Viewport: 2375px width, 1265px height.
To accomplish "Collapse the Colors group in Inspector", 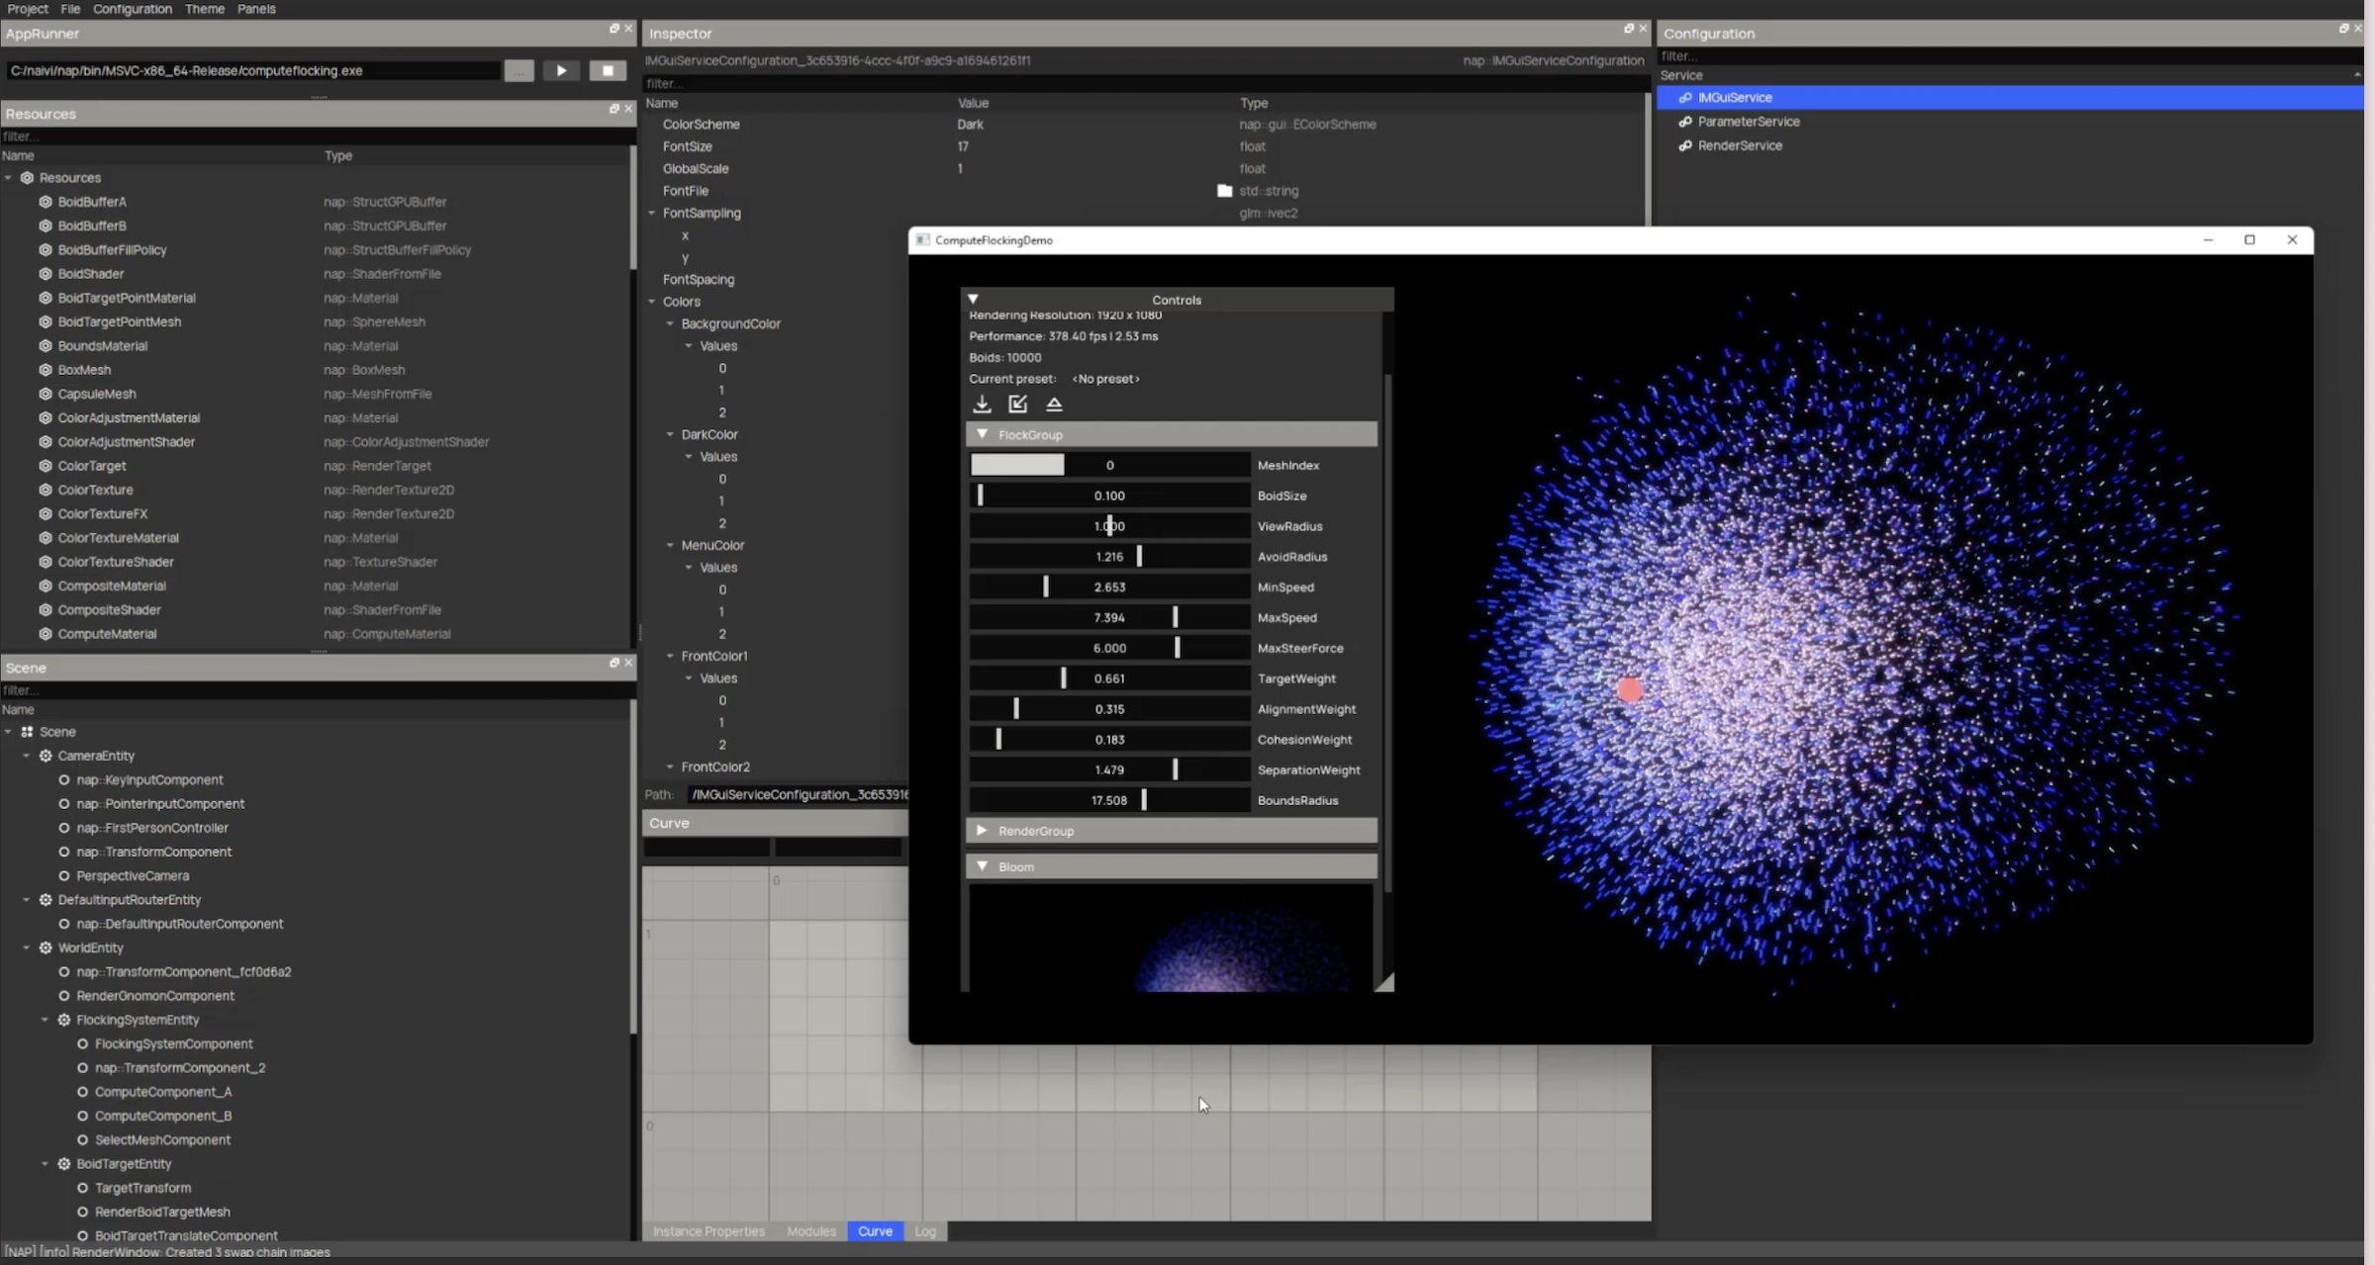I will tap(653, 302).
